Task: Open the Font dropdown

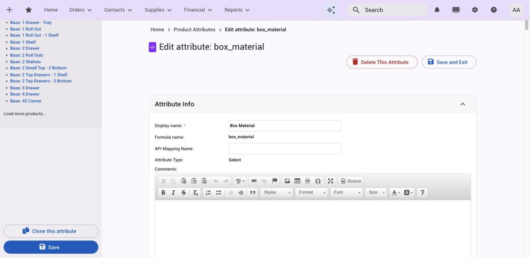Action: point(346,193)
